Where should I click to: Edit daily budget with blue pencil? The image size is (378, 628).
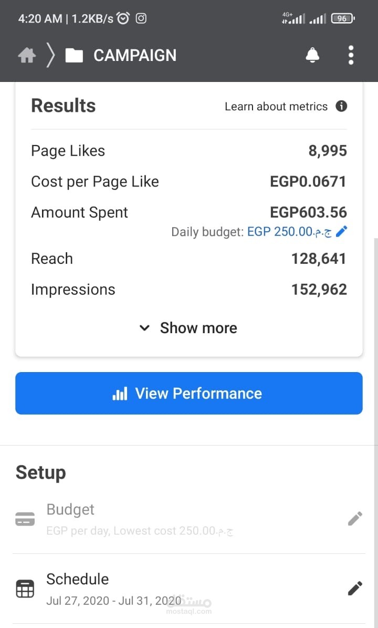tap(341, 232)
